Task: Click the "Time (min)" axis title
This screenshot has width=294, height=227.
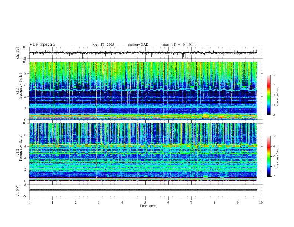Action: pyautogui.click(x=148, y=206)
